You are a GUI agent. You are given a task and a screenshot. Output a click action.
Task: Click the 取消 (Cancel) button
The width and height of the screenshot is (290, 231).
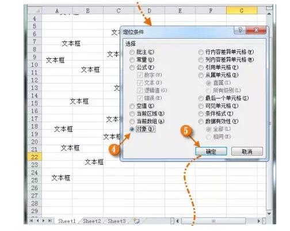(247, 152)
